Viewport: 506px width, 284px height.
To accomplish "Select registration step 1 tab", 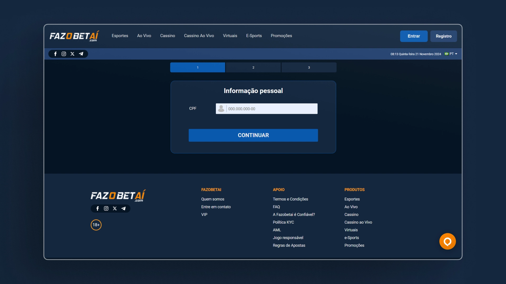I will tap(198, 68).
